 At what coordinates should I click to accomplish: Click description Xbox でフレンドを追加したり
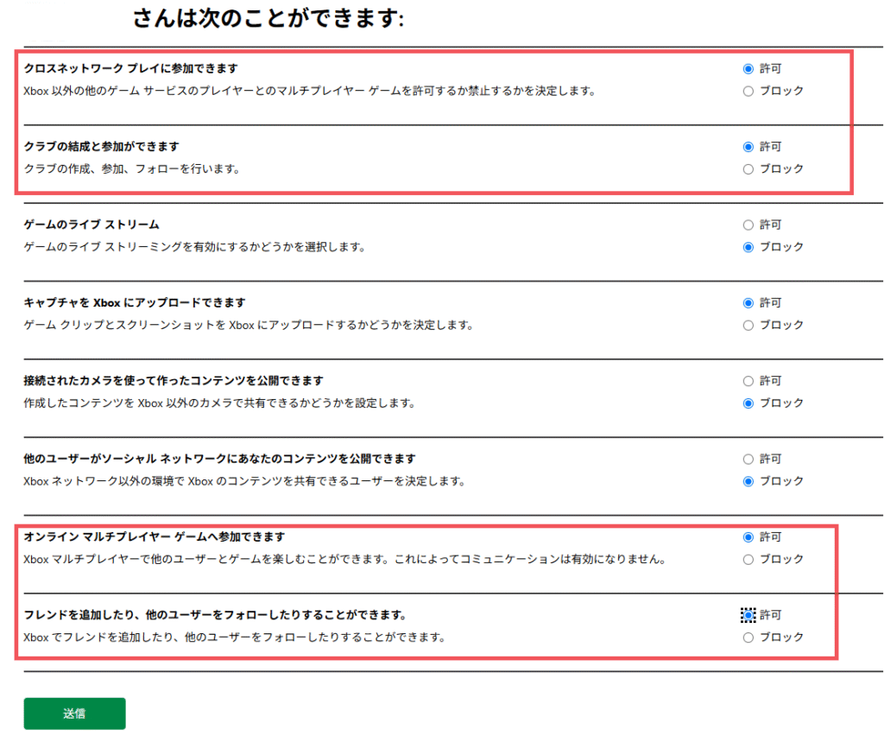point(236,638)
